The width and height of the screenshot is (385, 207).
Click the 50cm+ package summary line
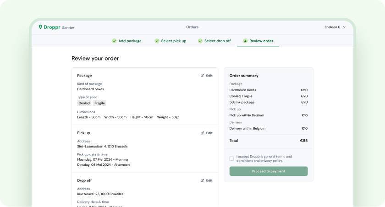click(x=269, y=102)
